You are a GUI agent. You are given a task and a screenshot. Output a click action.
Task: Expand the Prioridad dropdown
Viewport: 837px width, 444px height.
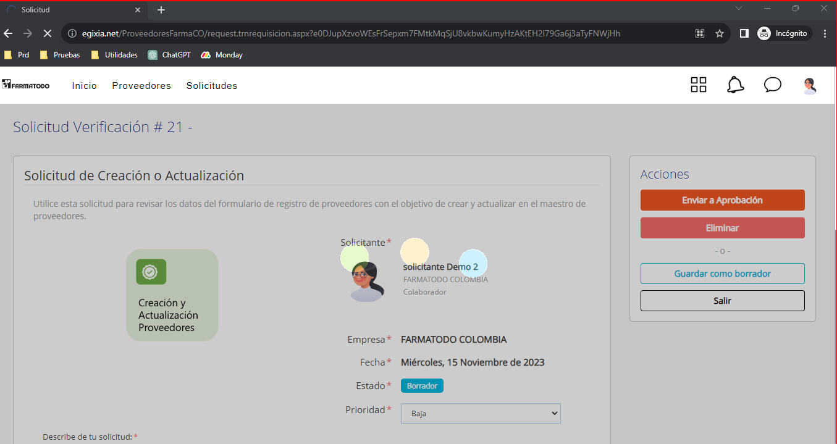[x=481, y=413]
